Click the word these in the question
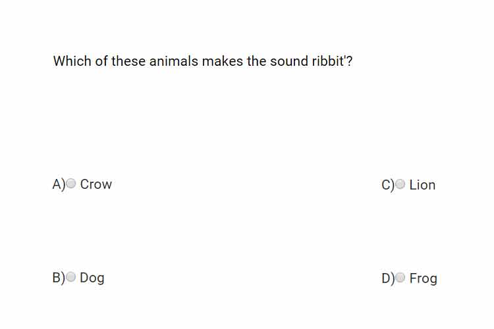Screen dimensions: 494x329 (128, 61)
